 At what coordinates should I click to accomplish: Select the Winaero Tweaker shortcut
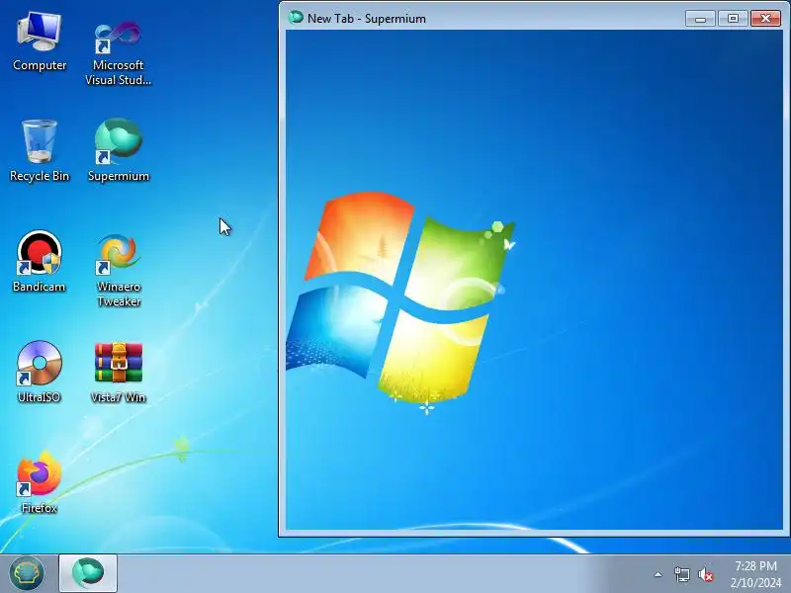119,270
